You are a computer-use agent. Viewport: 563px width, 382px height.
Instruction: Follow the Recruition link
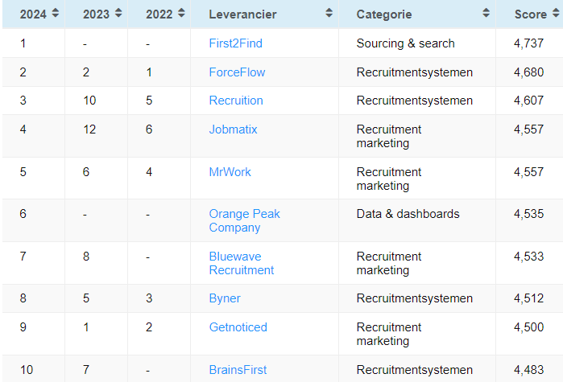pos(236,101)
